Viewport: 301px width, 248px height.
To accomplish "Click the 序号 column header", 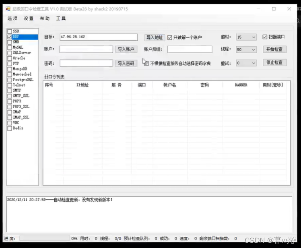I will [53, 85].
